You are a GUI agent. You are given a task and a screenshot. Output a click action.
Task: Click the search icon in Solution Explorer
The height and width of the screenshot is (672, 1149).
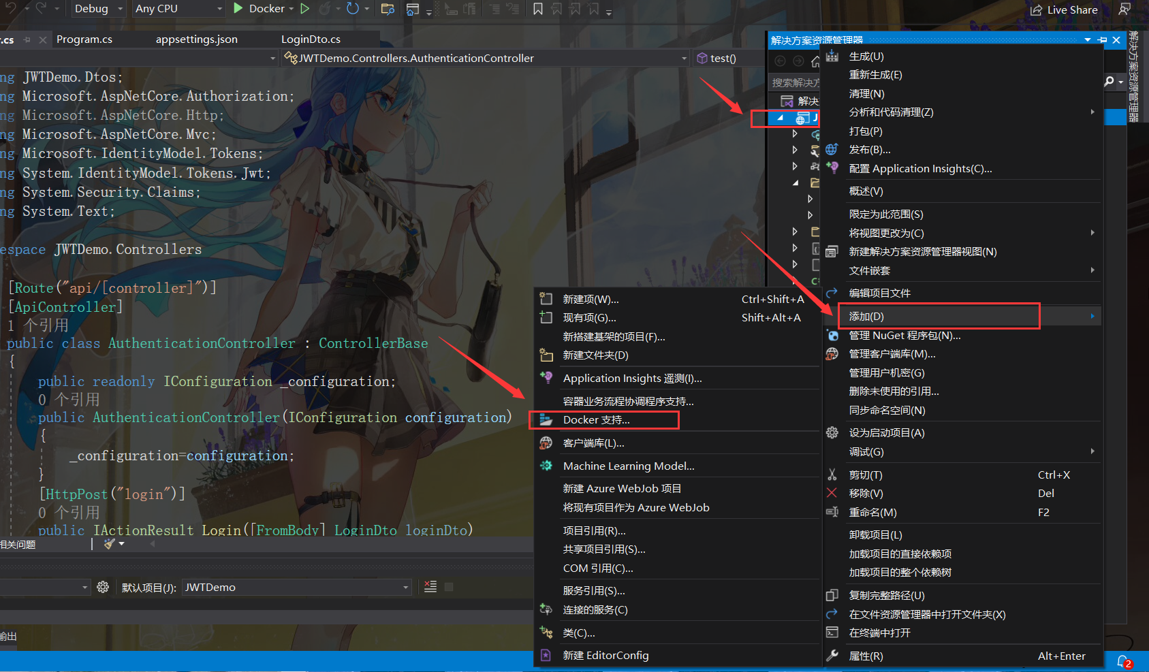click(x=1110, y=82)
